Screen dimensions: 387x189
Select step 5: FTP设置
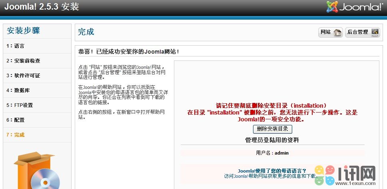(20, 105)
